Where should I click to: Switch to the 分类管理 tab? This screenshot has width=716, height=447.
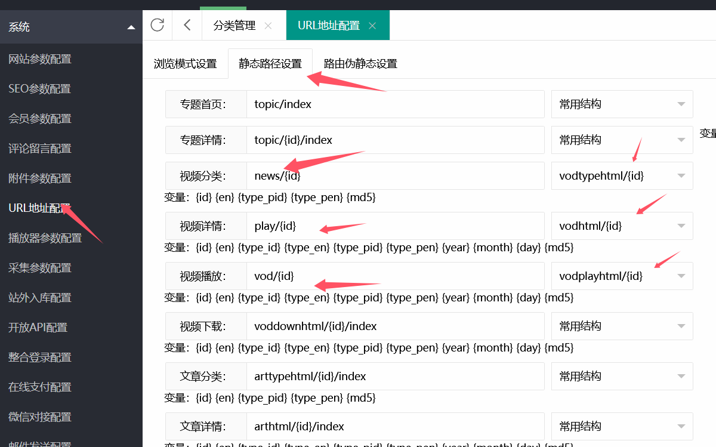[x=234, y=26]
